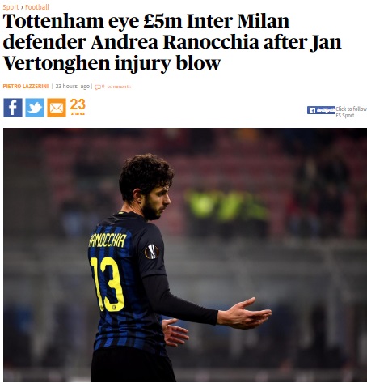Open the 0 comments link

pos(116,87)
